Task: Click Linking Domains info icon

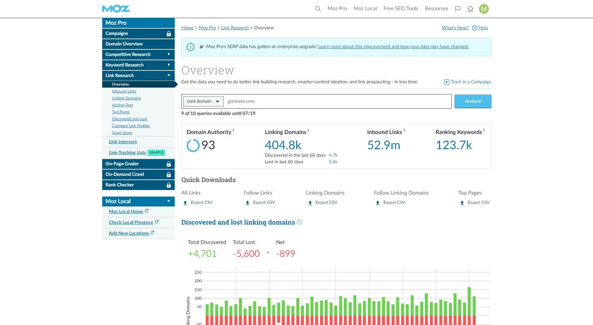Action: (308, 130)
